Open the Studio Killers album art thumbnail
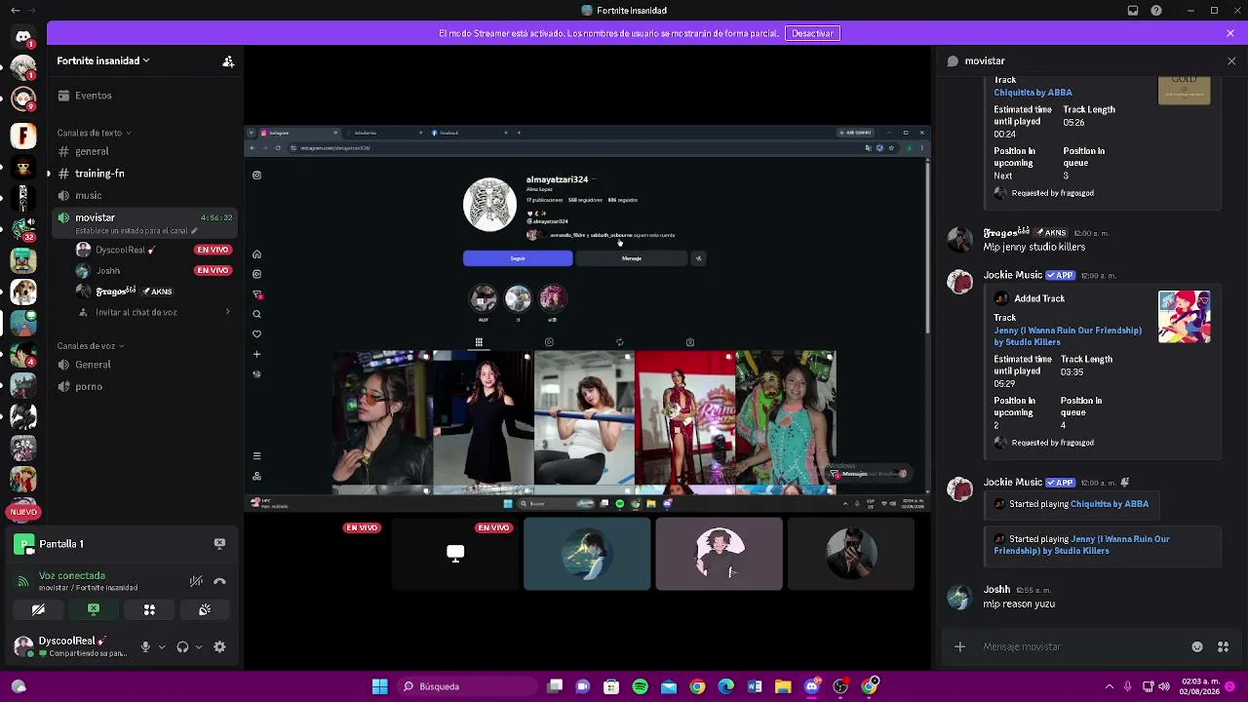The height and width of the screenshot is (702, 1248). coord(1185,317)
